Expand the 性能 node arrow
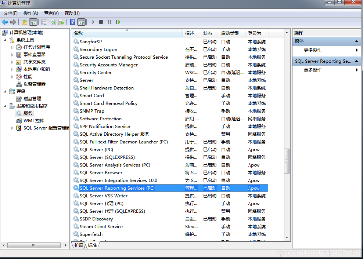This screenshot has width=363, height=259. tap(12, 77)
